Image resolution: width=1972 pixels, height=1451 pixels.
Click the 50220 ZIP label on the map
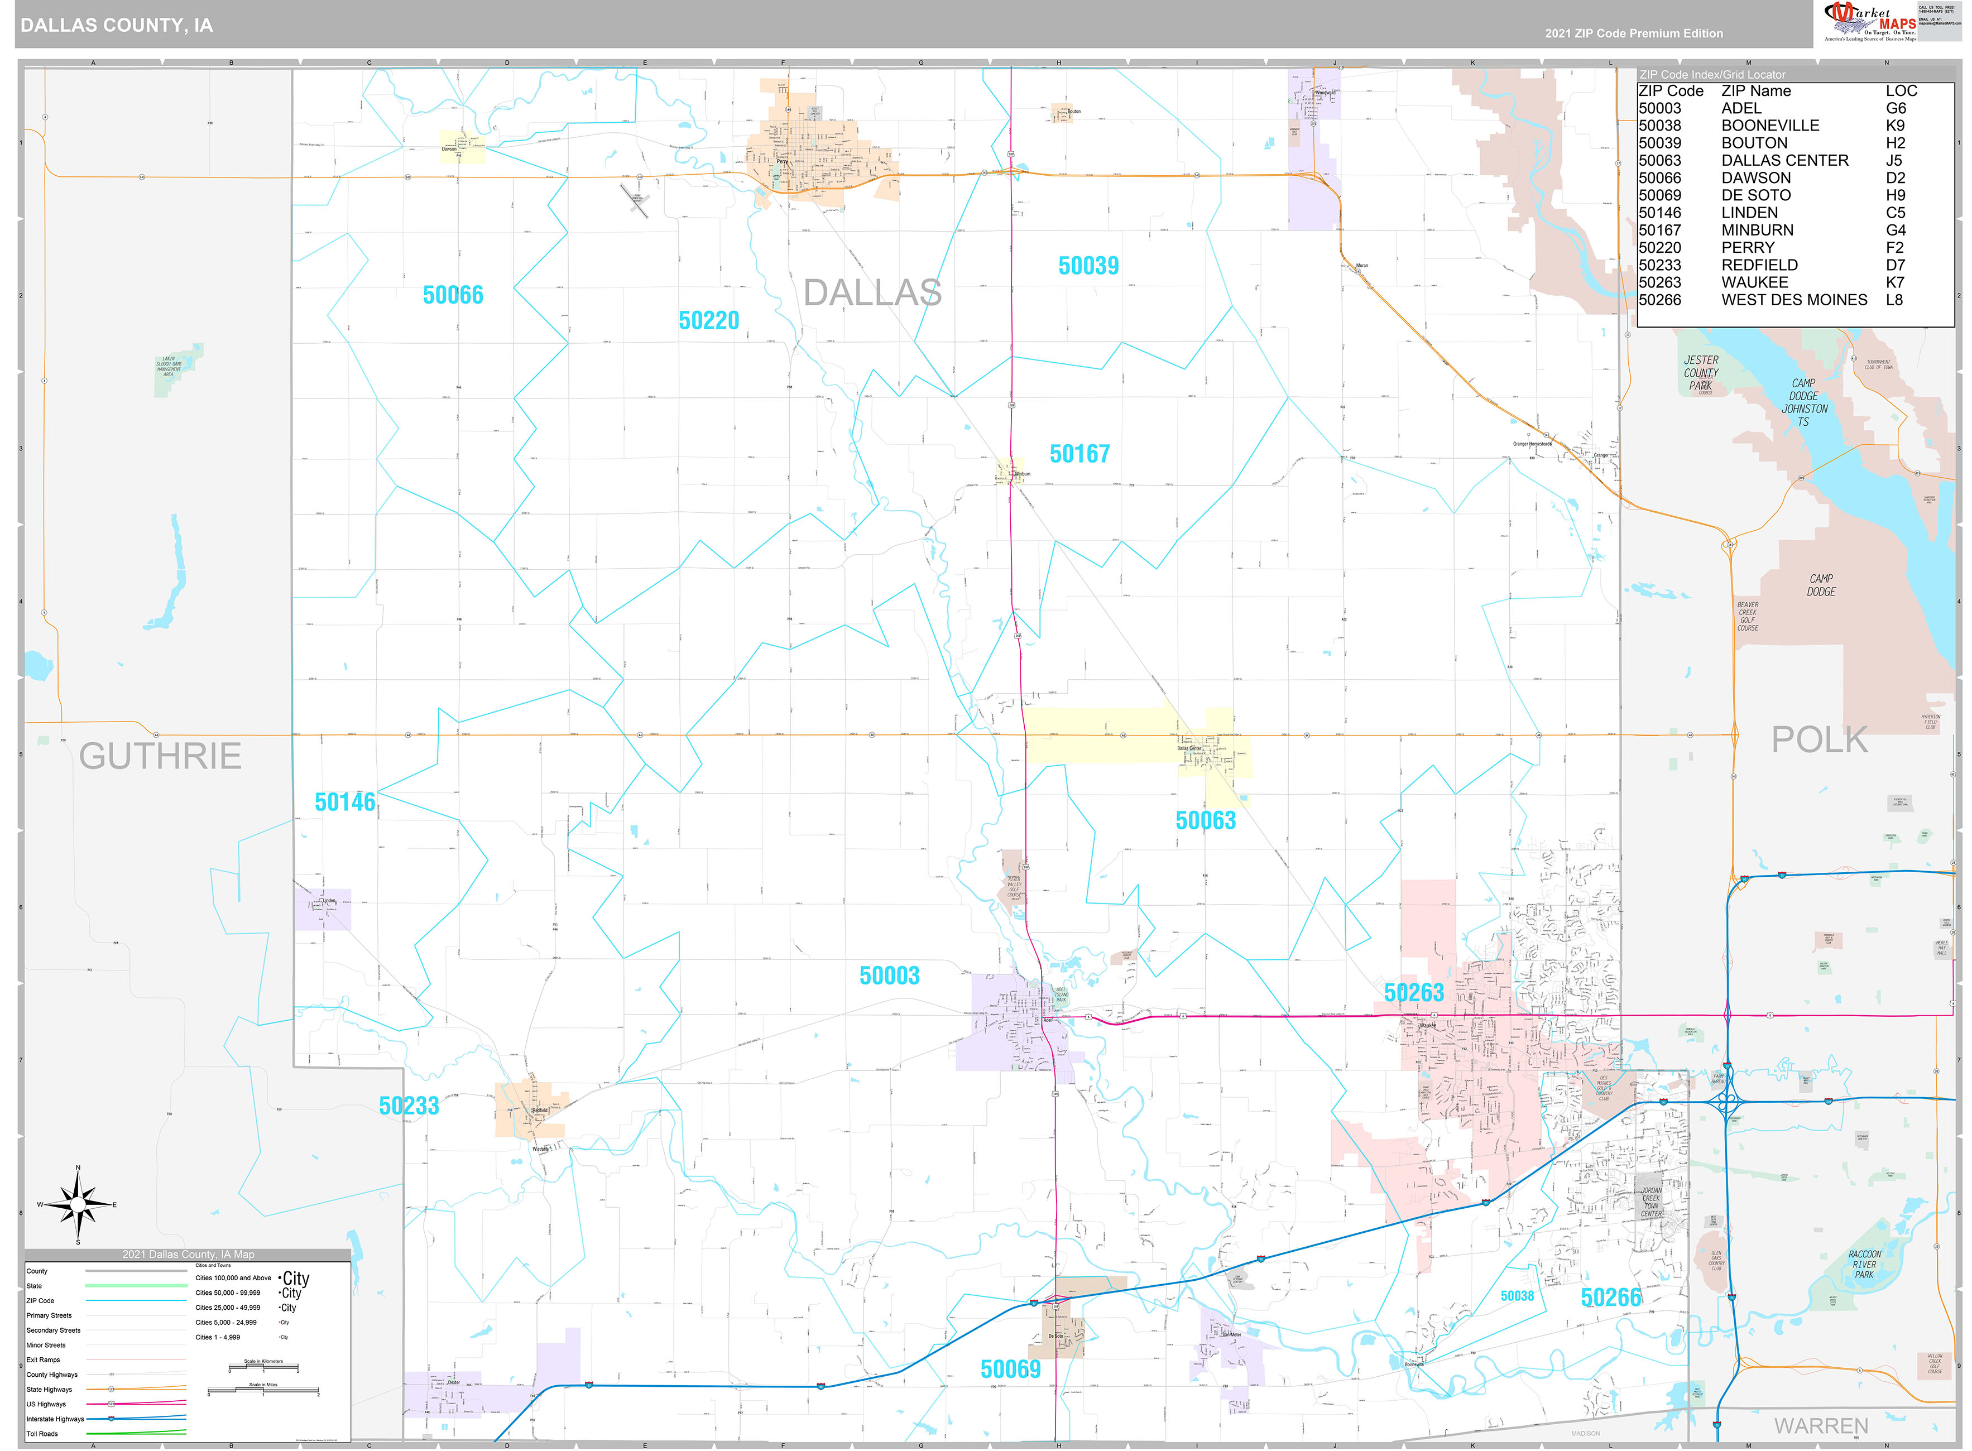pos(709,320)
